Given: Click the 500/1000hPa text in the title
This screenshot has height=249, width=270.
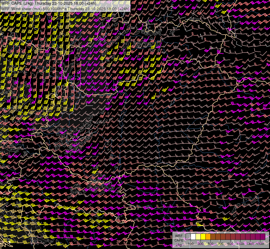Looking at the screenshot, I should click(x=54, y=9).
